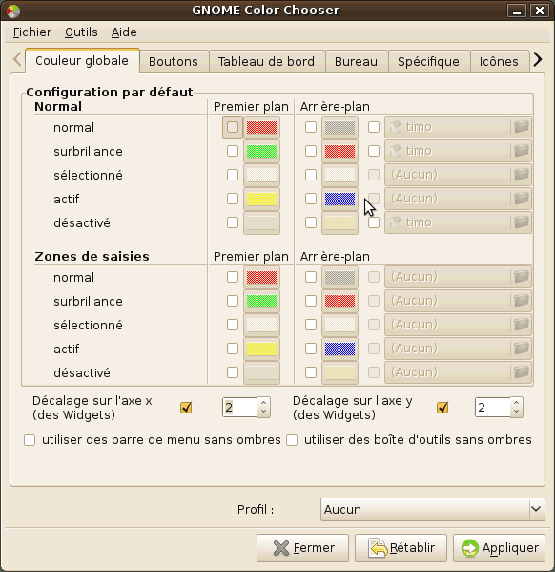Screen dimensions: 555x572
Task: Open the folder icon in Normal surbrillance timo chooser
Action: pos(521,151)
